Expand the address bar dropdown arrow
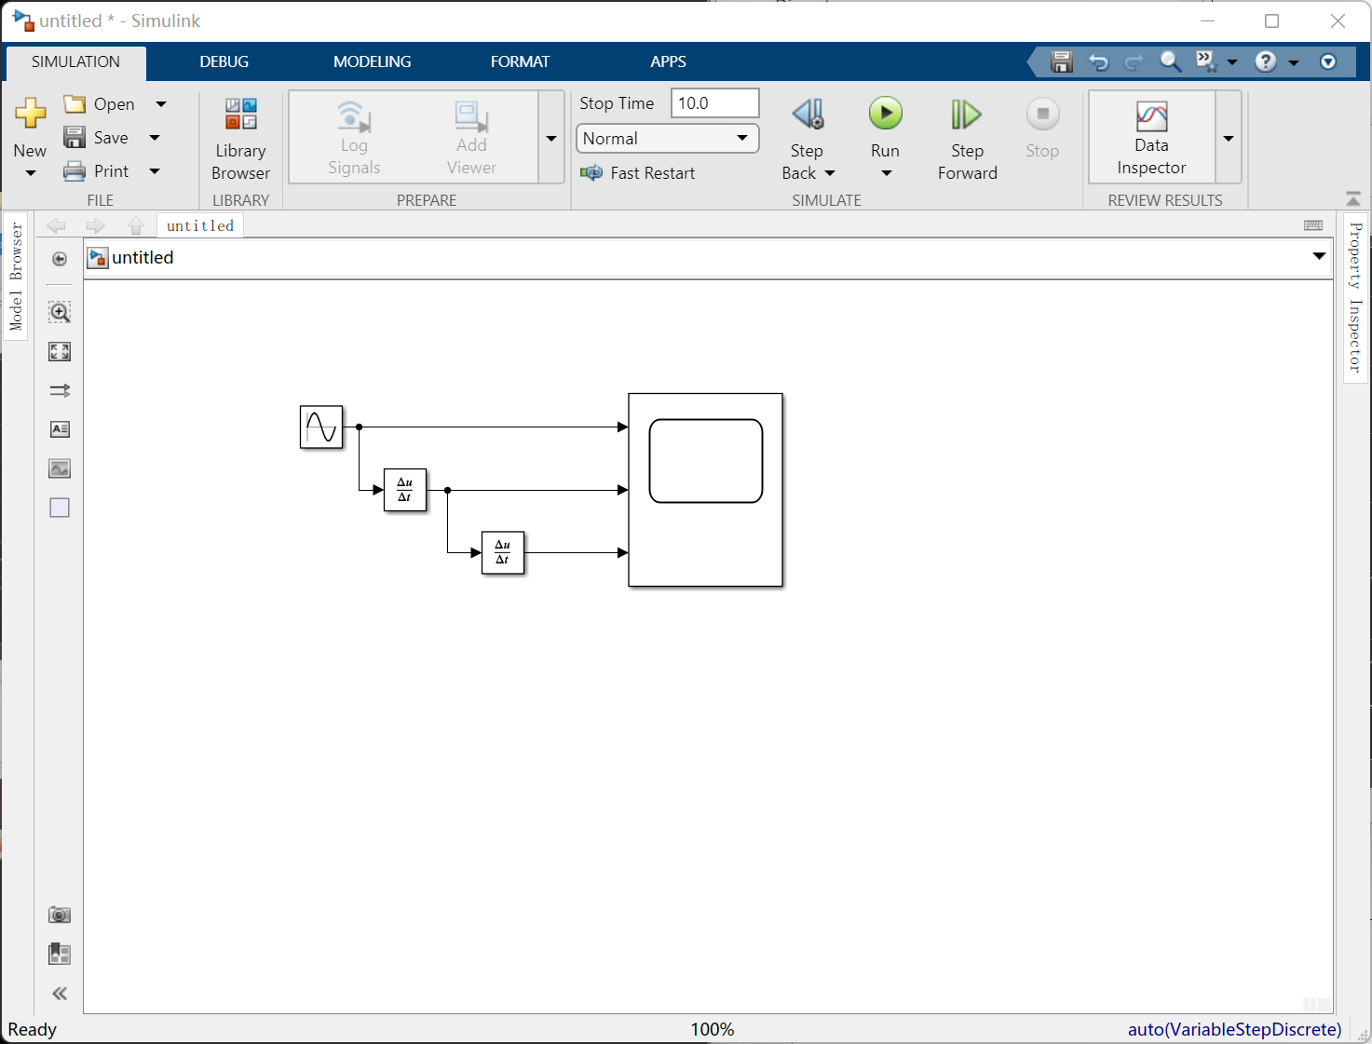 1319,256
